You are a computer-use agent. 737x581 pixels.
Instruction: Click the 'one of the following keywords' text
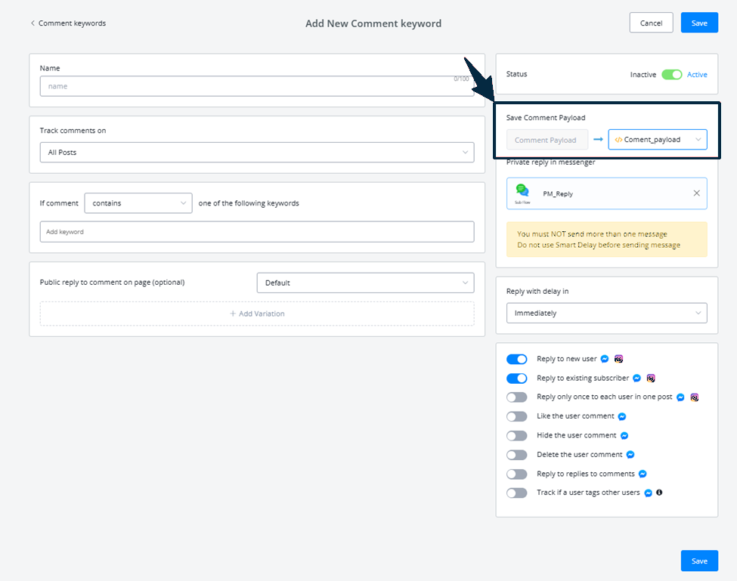coord(249,203)
